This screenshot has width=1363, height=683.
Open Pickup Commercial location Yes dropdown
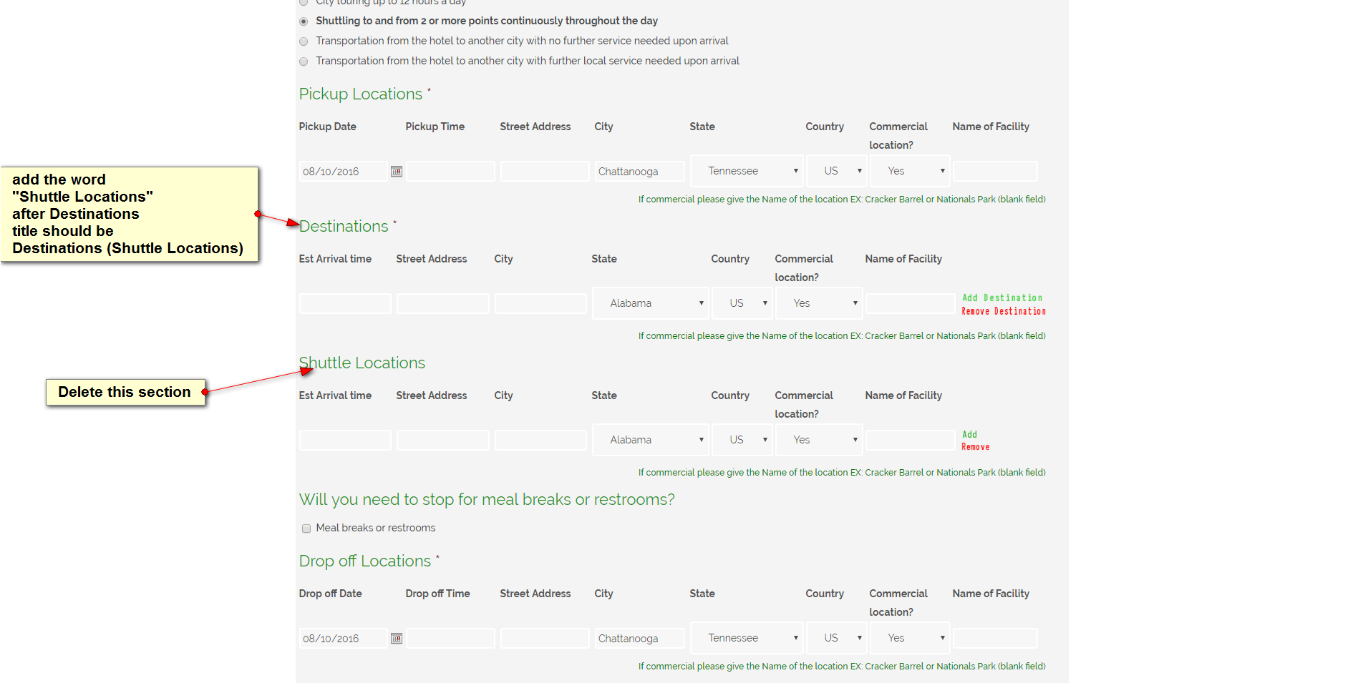click(910, 171)
